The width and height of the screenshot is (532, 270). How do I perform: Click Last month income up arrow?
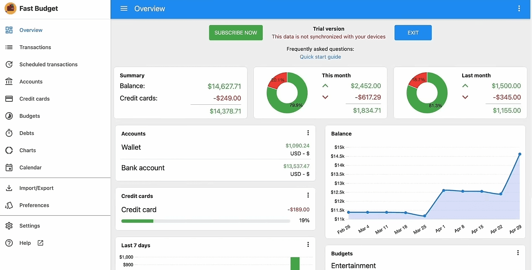465,86
